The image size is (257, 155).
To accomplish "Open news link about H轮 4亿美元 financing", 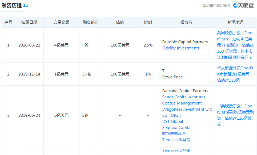I will tap(235, 45).
